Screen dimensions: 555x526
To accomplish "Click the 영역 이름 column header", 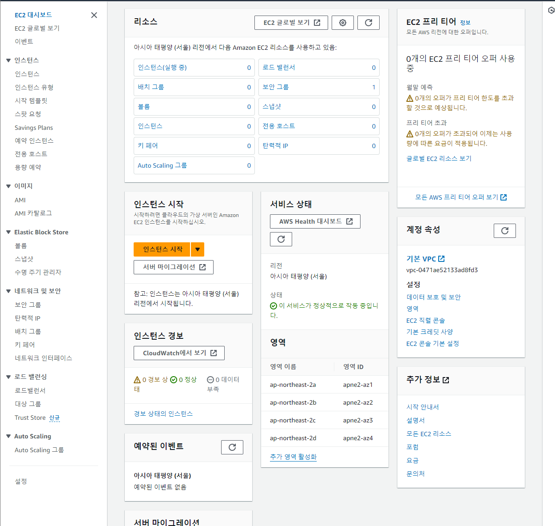I will click(283, 367).
